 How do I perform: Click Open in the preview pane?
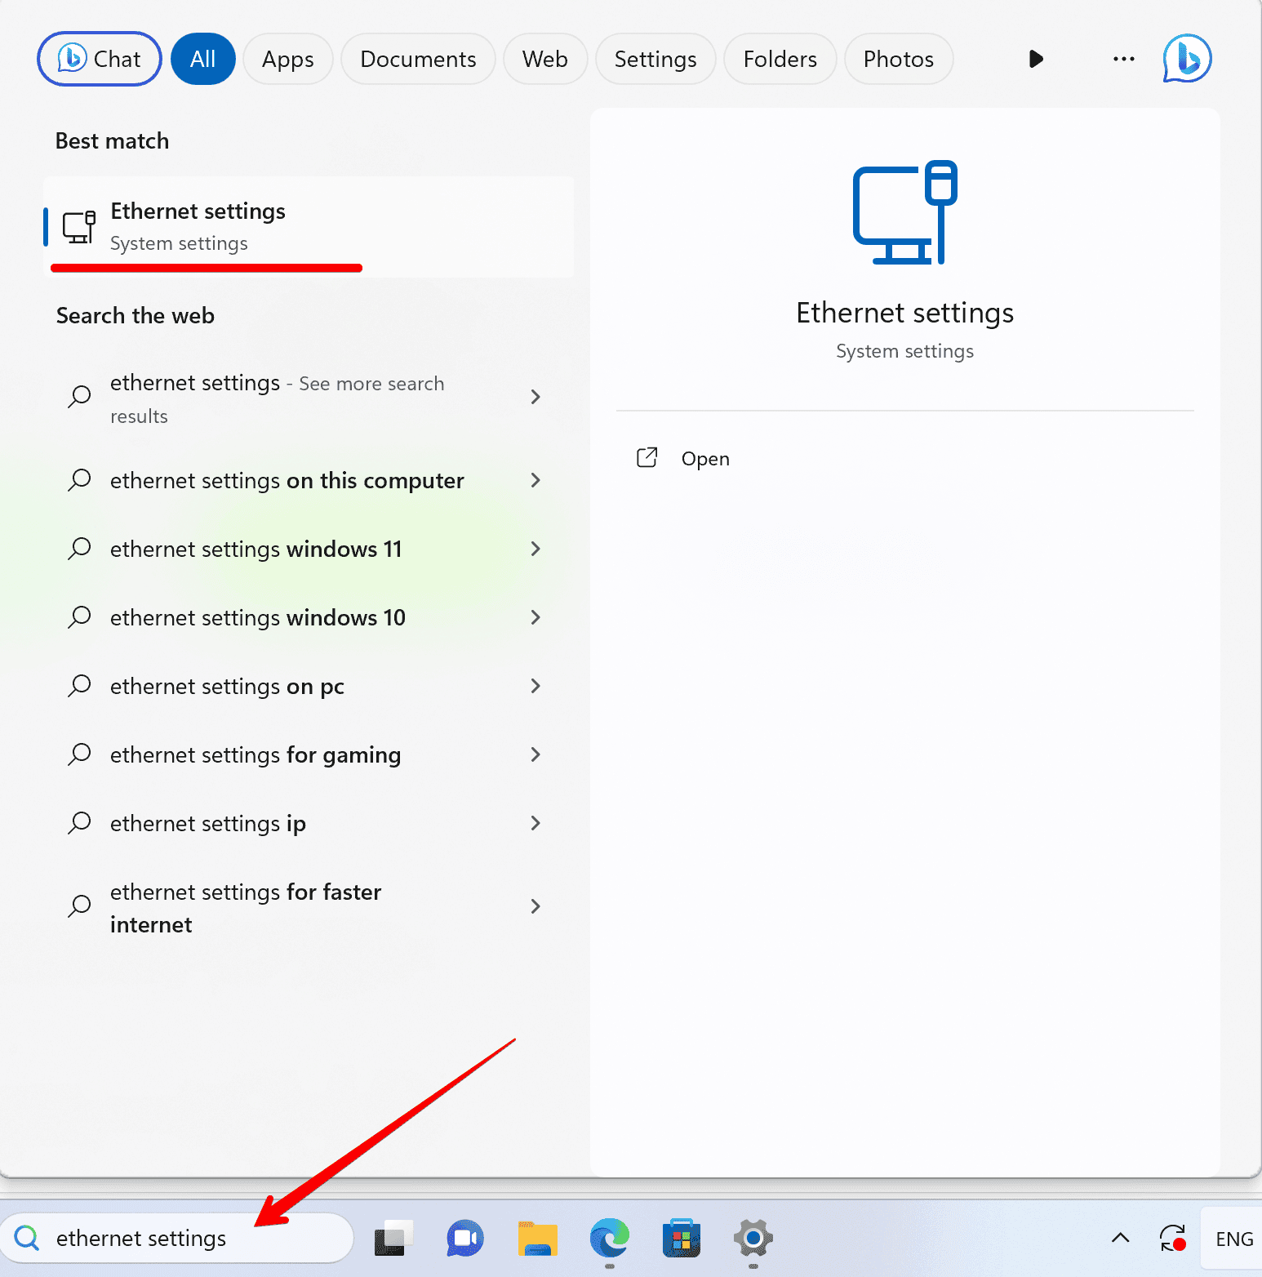704,459
